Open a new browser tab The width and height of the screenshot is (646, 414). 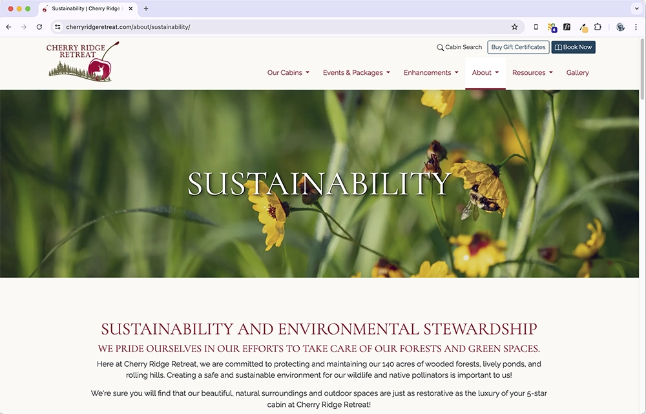pos(146,8)
